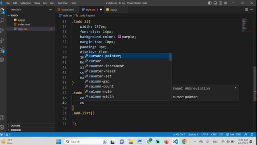The width and height of the screenshot is (257, 145).
Task: Open the Run menu
Action: pyautogui.click(x=52, y=3)
